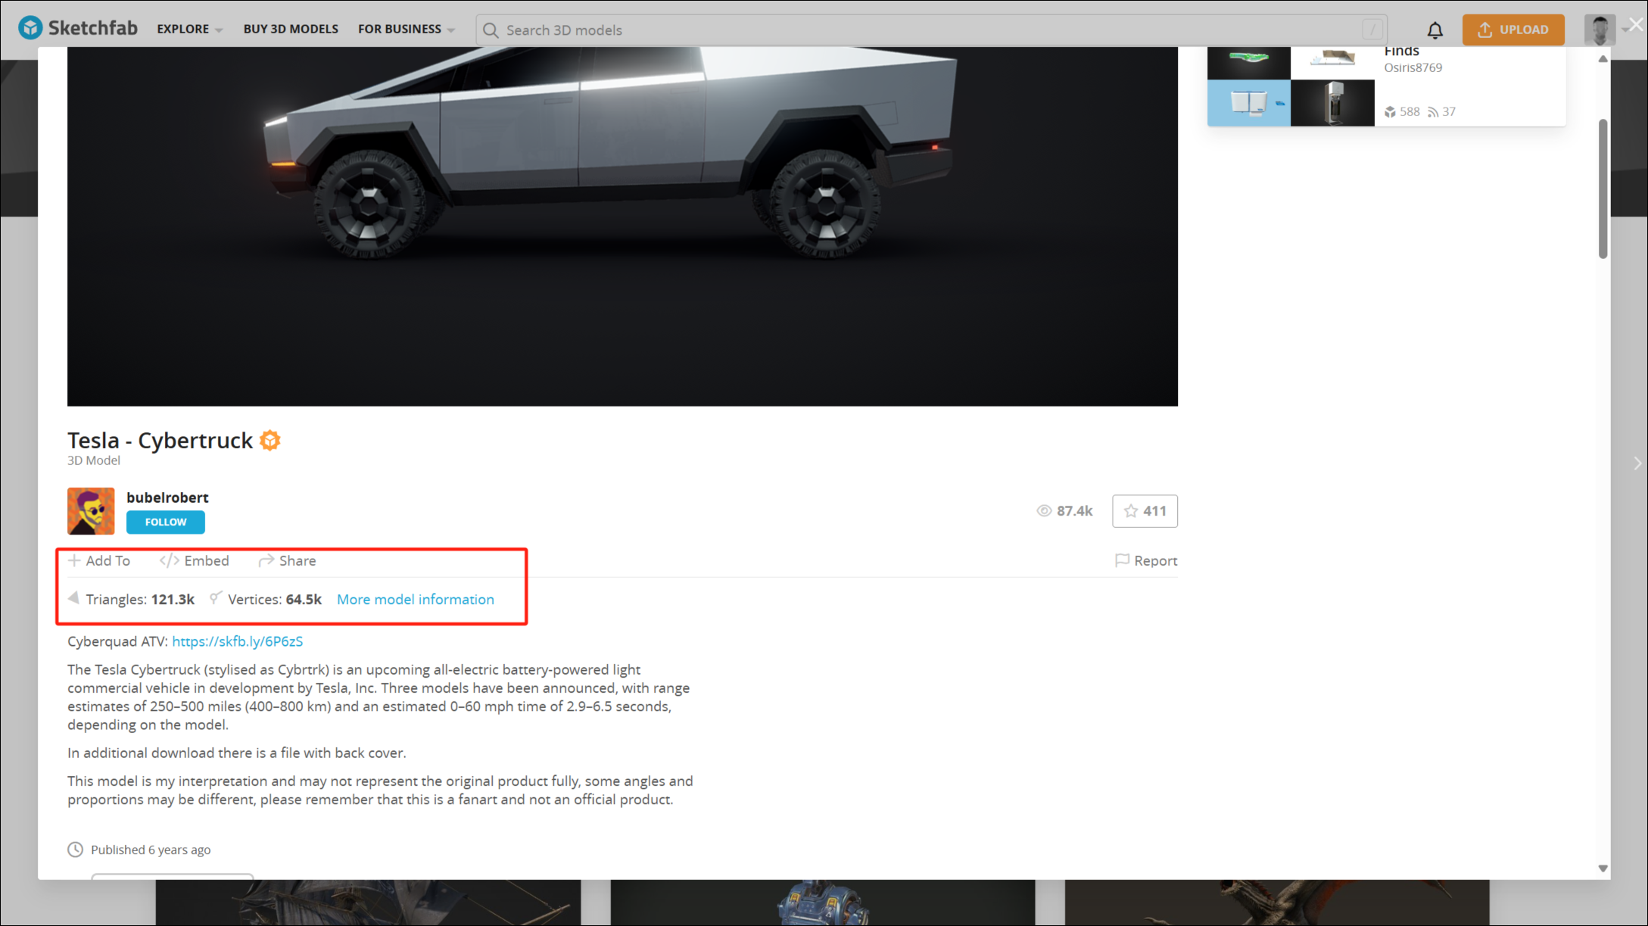Open the More model information link
The image size is (1648, 926).
[x=415, y=600]
